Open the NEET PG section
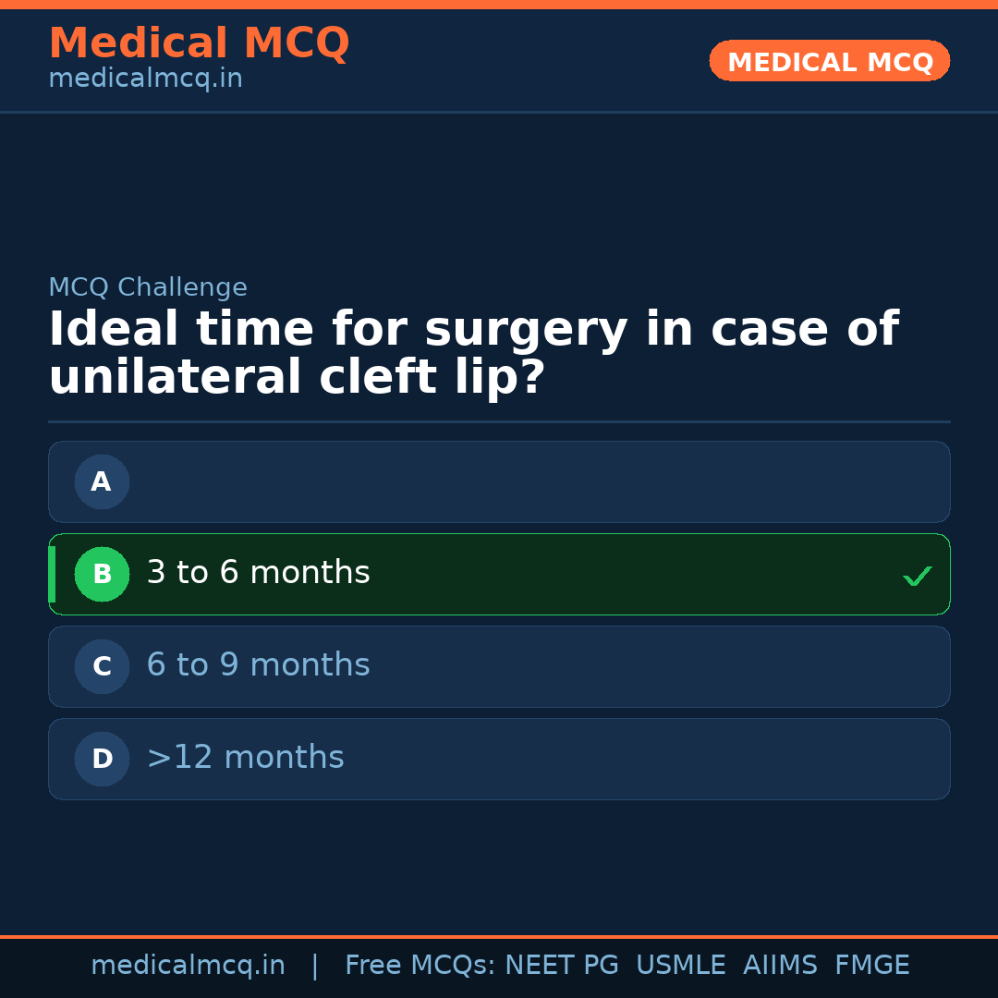Image resolution: width=998 pixels, height=998 pixels. [x=561, y=964]
